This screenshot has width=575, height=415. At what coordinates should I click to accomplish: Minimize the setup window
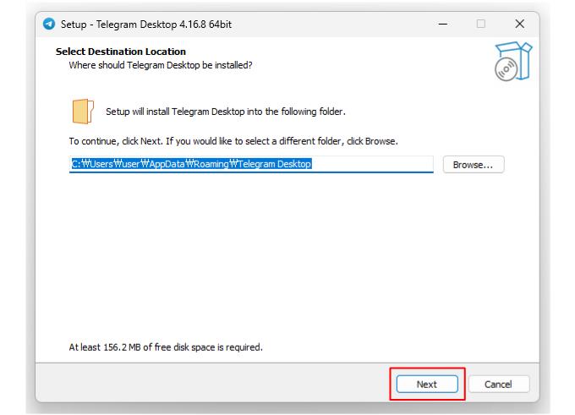coord(443,25)
